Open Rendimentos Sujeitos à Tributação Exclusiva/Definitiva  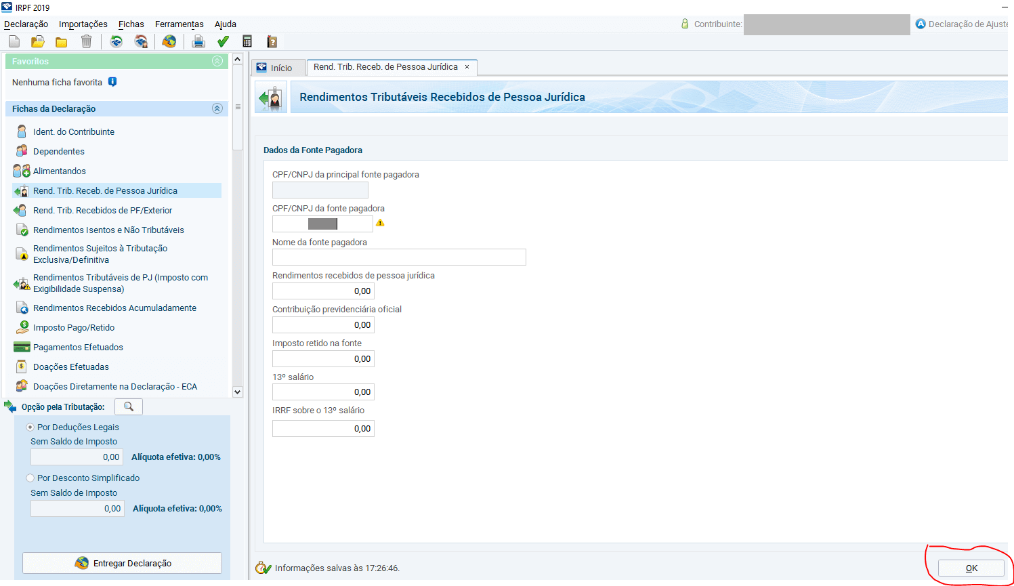pyautogui.click(x=100, y=254)
